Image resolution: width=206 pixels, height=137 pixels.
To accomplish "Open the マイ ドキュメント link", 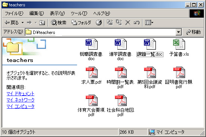I will coord(20,94).
